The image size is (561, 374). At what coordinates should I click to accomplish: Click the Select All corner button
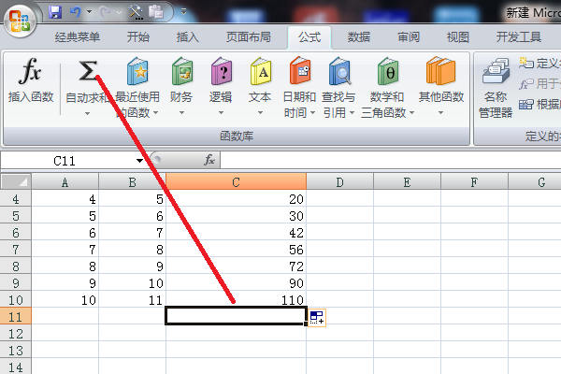16,181
